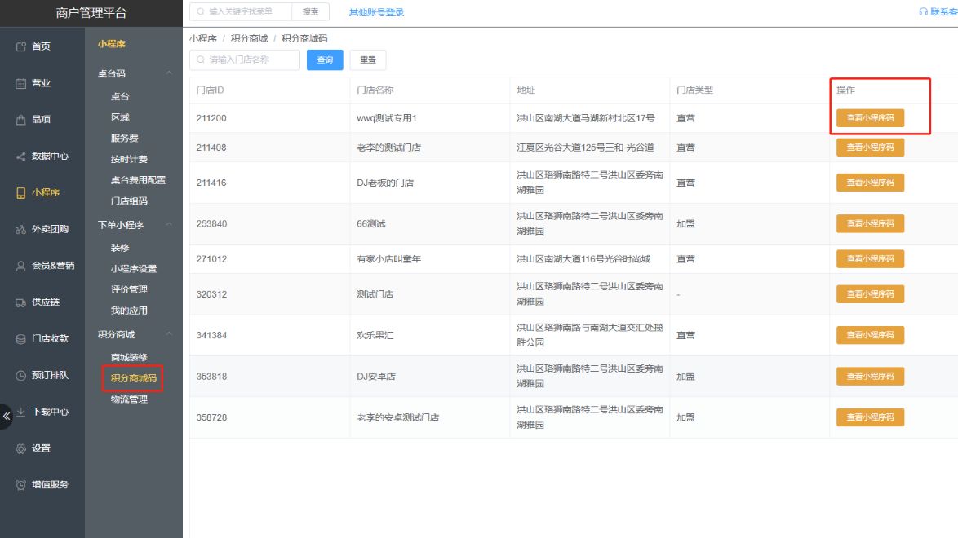This screenshot has height=538, width=958.
Task: Open the 服务费 submenu item
Action: coord(125,139)
